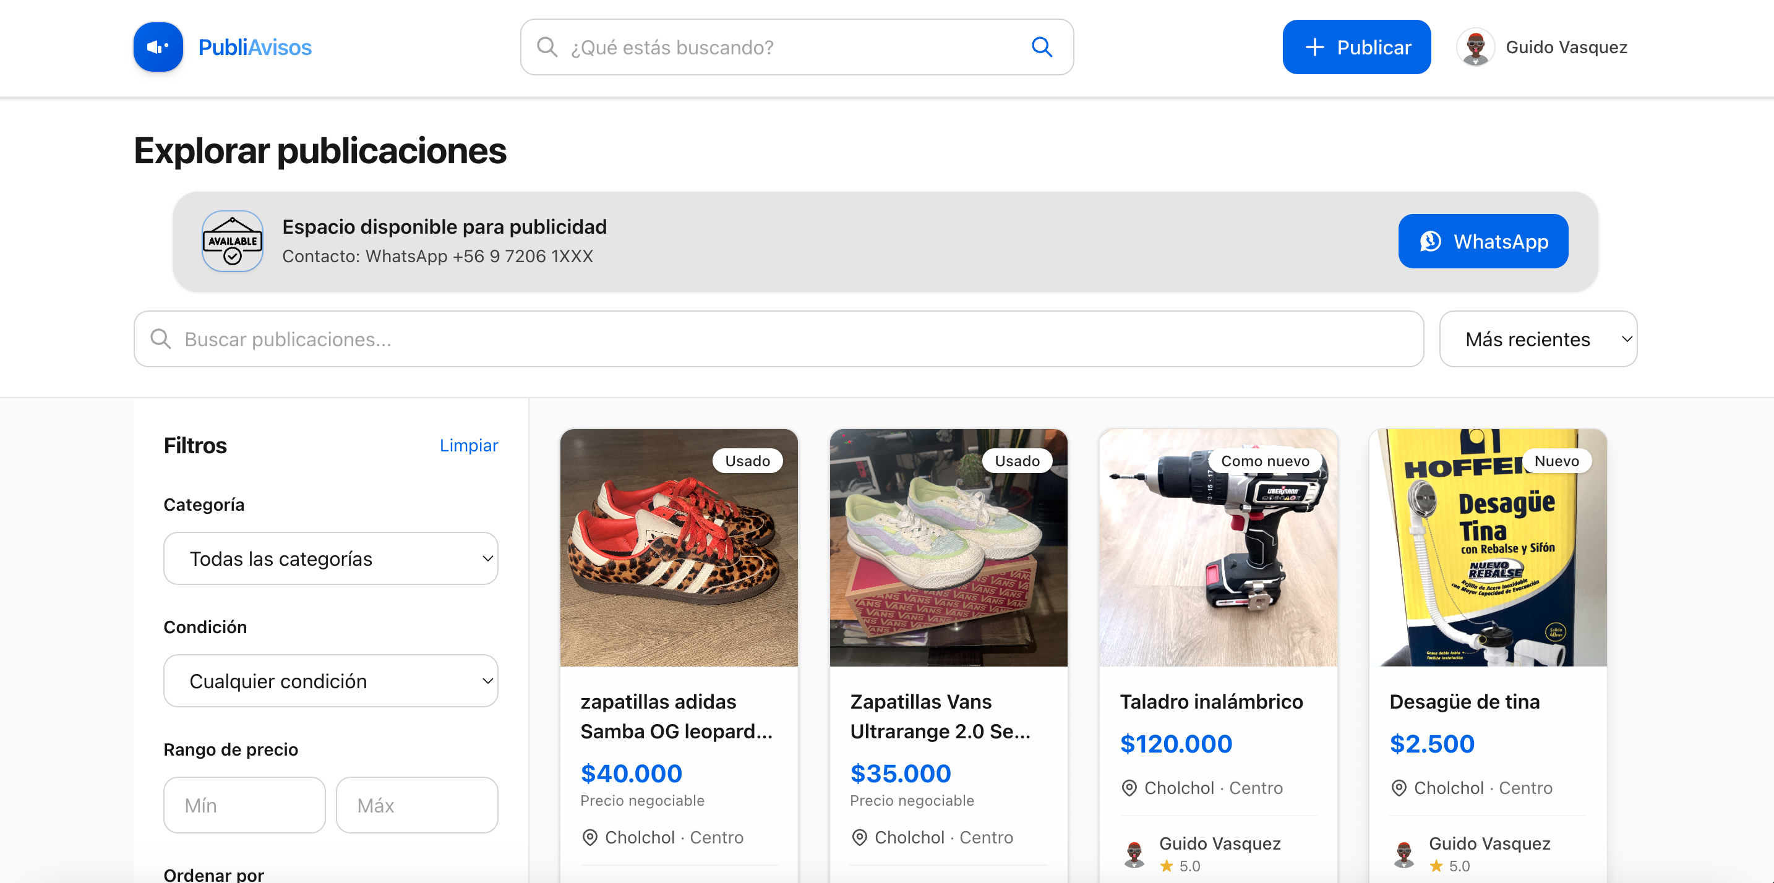This screenshot has width=1774, height=883.
Task: Click the blue search magnifier in header
Action: 1041,47
